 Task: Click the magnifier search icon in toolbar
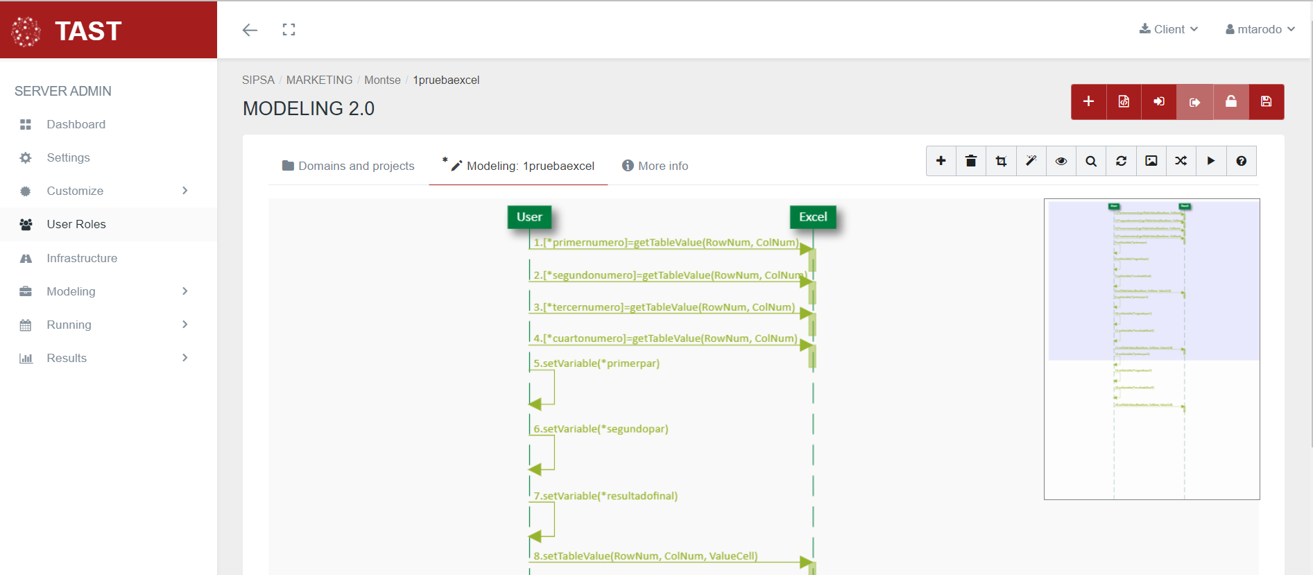pyautogui.click(x=1091, y=161)
